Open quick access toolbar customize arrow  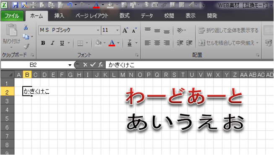204,5
